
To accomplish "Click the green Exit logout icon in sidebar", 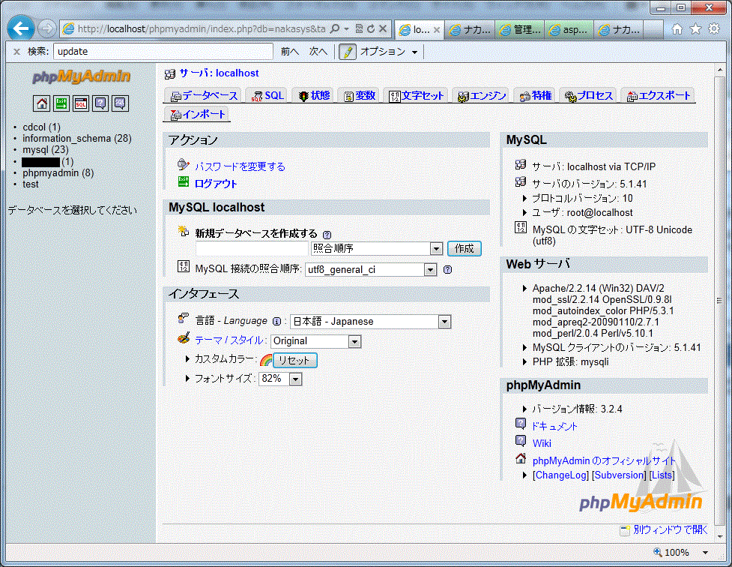I will pyautogui.click(x=61, y=103).
